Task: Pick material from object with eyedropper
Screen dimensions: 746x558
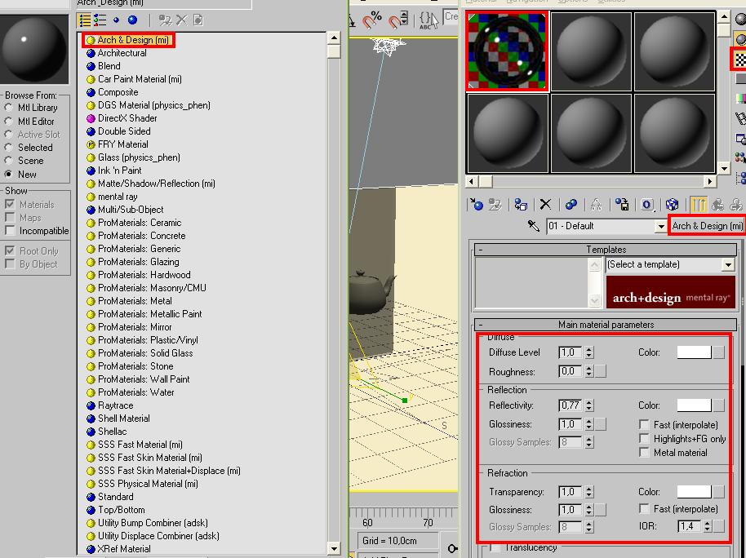Action: click(533, 225)
